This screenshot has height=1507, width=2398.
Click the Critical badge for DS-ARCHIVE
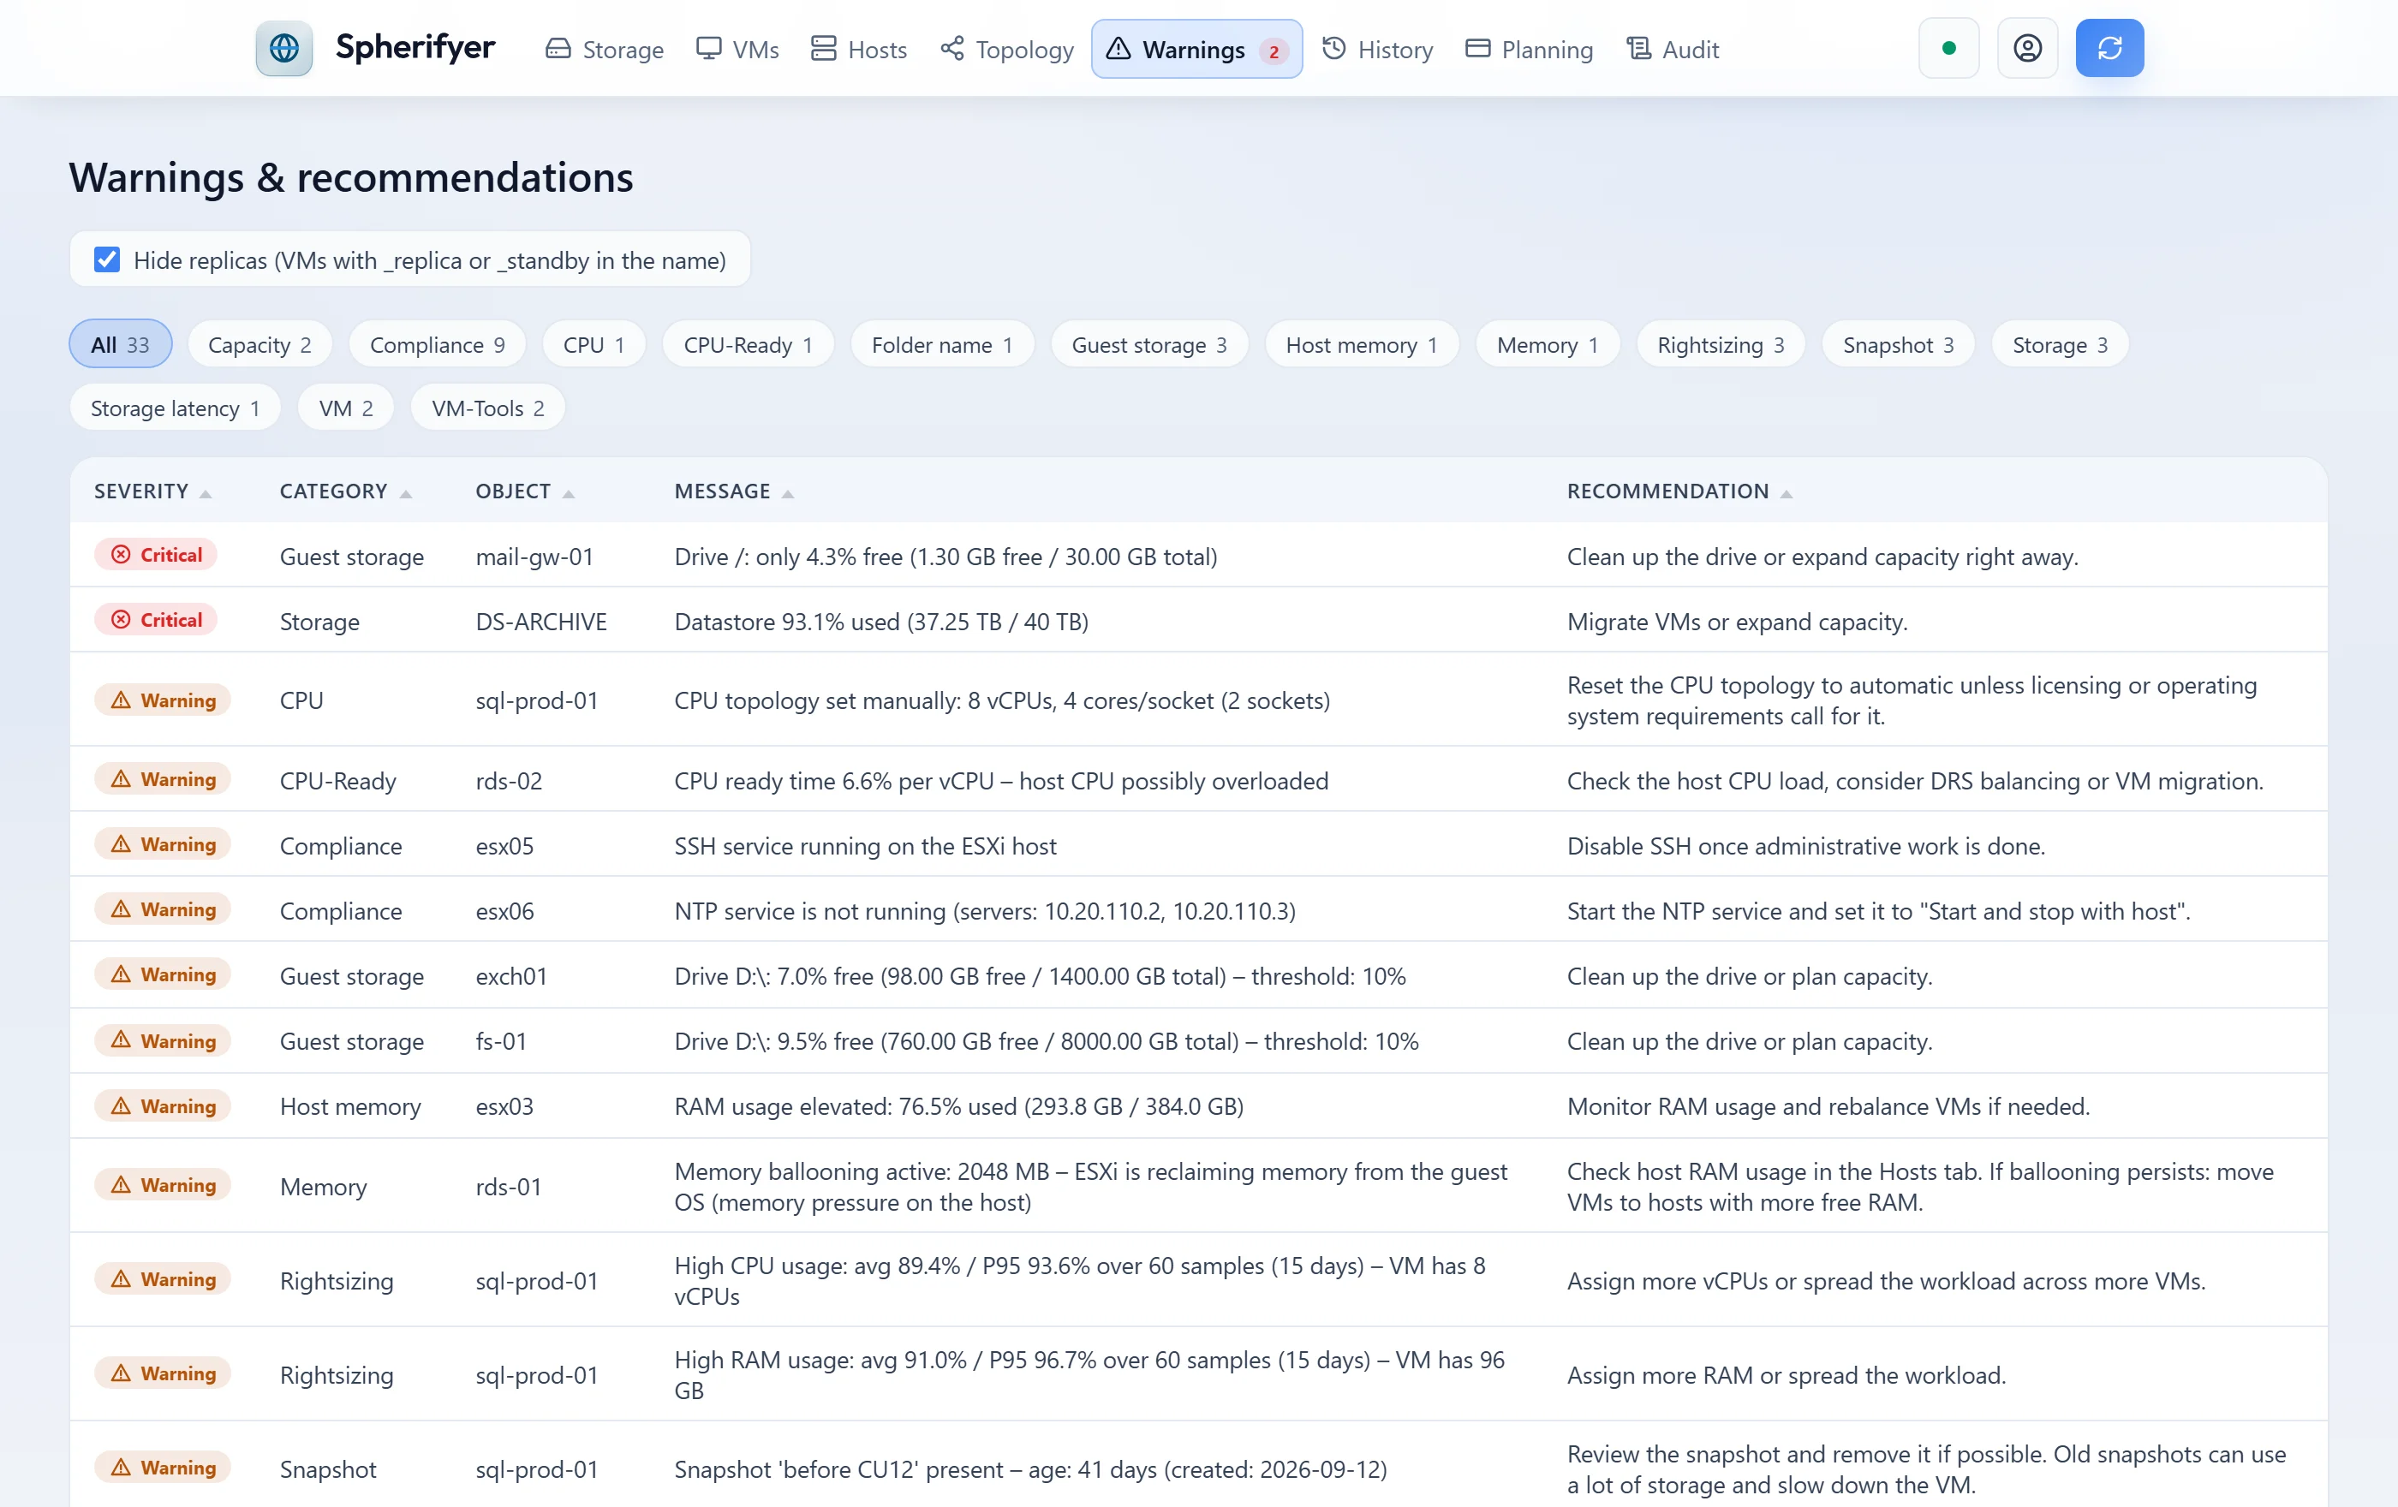tap(157, 619)
